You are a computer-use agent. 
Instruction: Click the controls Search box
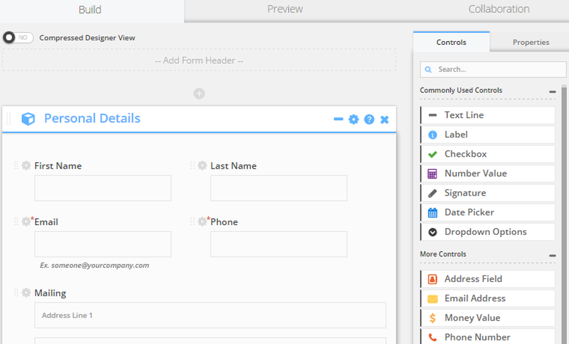pos(493,69)
